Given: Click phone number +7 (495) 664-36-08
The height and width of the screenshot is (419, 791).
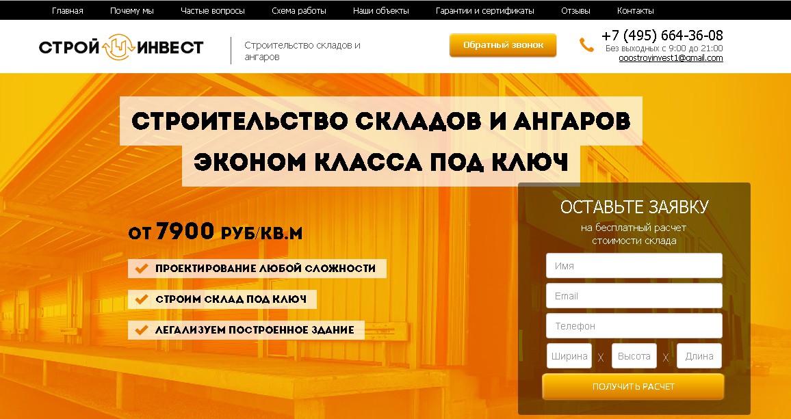Looking at the screenshot, I should [x=662, y=36].
